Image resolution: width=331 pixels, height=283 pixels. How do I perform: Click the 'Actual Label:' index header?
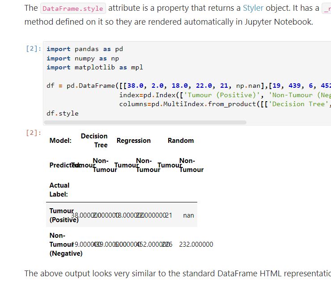point(59,190)
